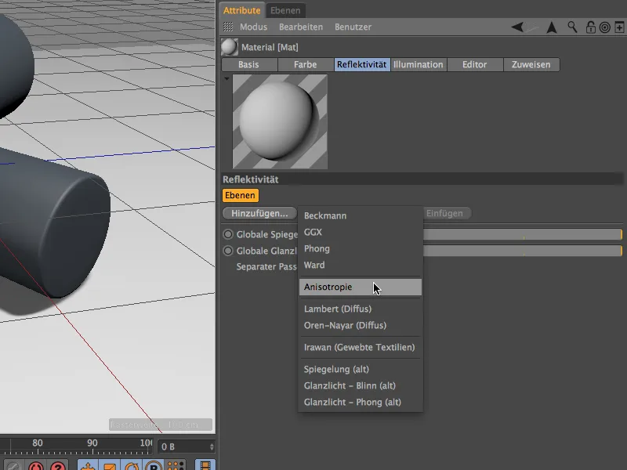This screenshot has height=470, width=627.
Task: Toggle the position keyframe move icon
Action: pyautogui.click(x=88, y=465)
